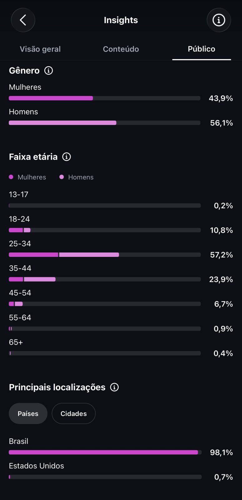The width and height of the screenshot is (242, 500).
Task: Tap the Homens legend dot
Action: [x=62, y=177]
